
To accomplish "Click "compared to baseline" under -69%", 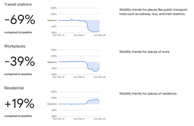I will tap(18, 32).
